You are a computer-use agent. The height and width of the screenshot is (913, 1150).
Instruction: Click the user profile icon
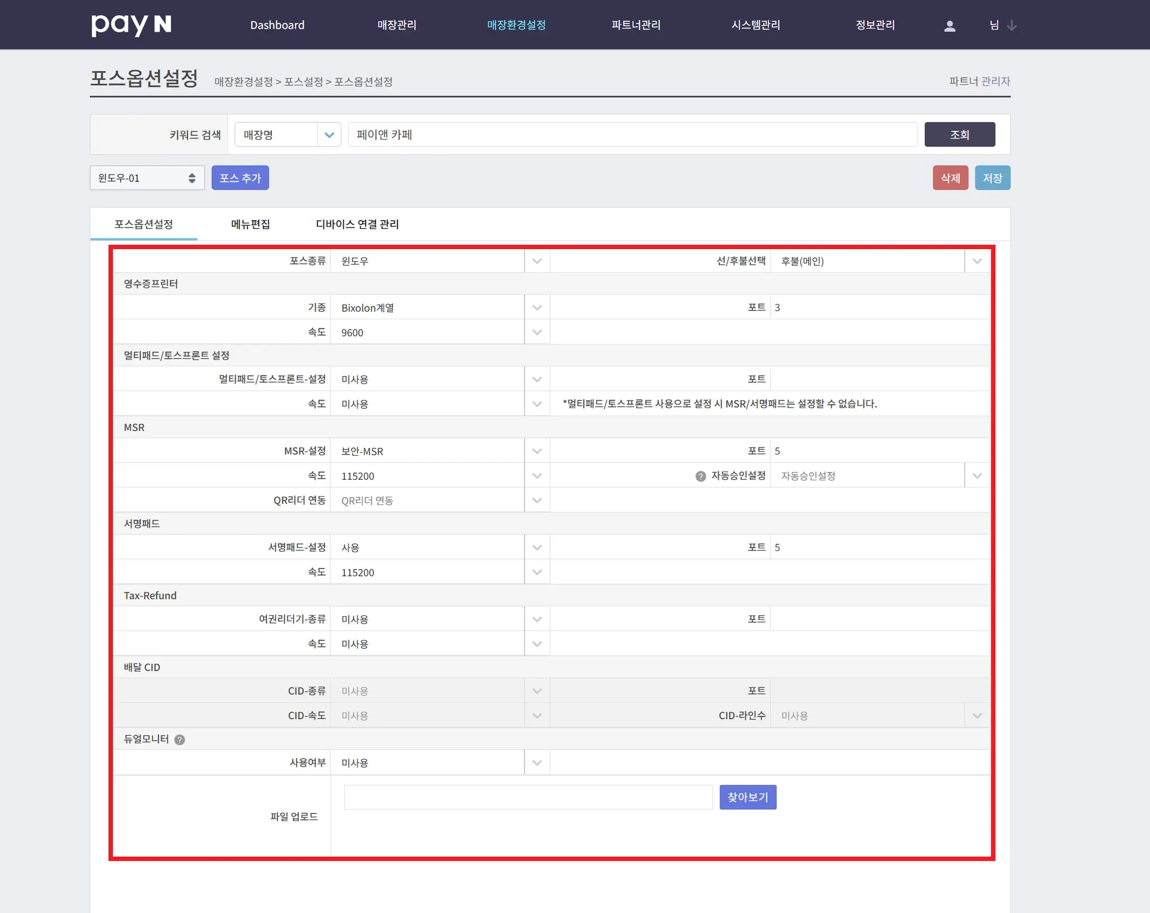(950, 26)
